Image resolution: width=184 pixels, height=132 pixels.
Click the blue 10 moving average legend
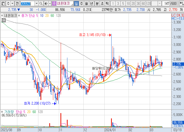point(42,15)
